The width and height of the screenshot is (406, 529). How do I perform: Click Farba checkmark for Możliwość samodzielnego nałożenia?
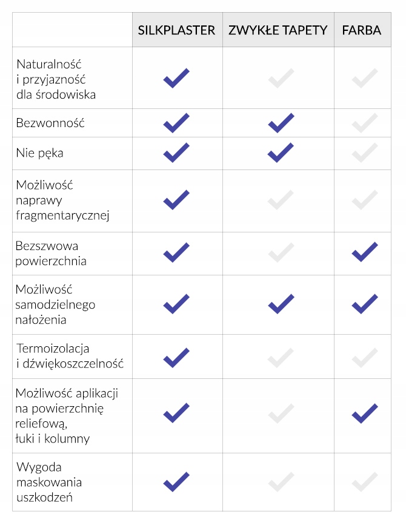365,304
